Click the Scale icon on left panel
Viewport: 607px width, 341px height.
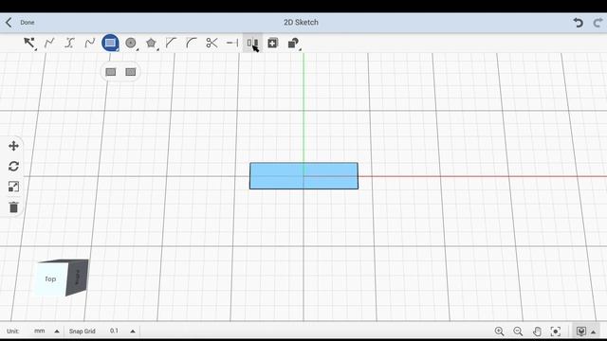click(13, 187)
